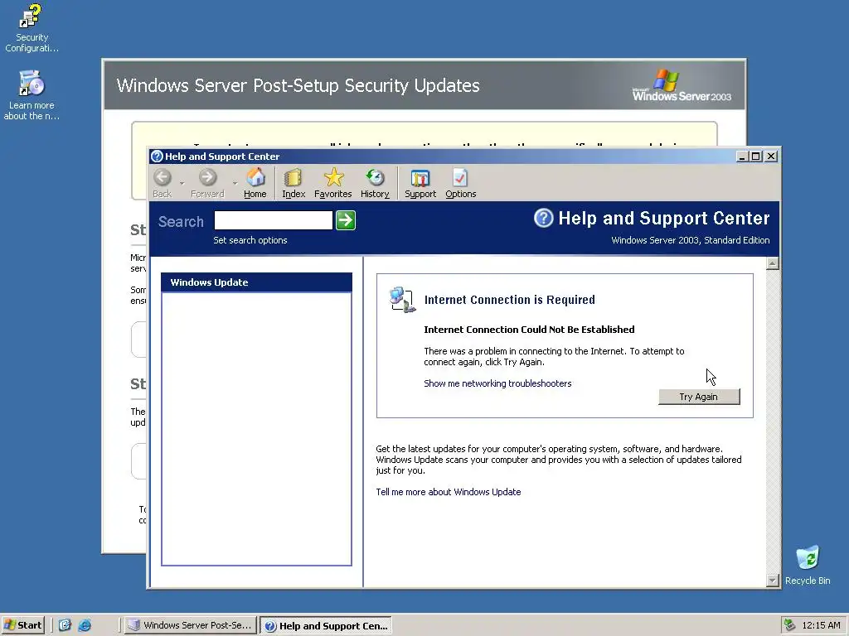The image size is (849, 636).
Task: Click the Internet Connection is Required heading
Action: [510, 300]
